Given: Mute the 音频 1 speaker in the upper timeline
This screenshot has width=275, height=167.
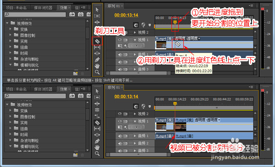Looking at the screenshot, I should 120,54.
